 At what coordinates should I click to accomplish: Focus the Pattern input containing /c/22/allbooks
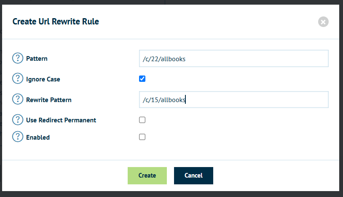233,59
